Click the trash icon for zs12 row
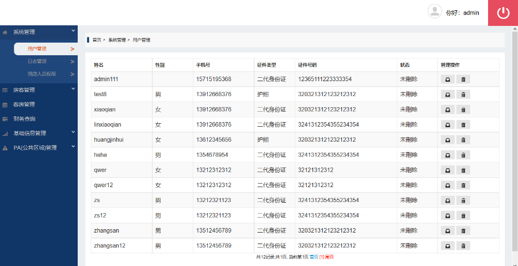 [x=463, y=215]
